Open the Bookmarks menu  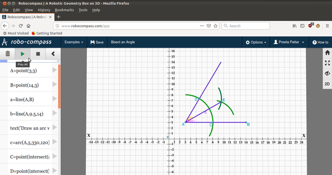coord(64,10)
